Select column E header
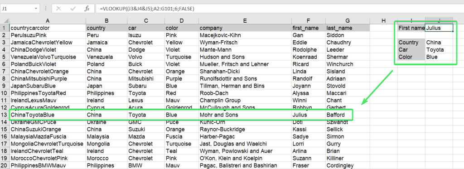Image resolution: width=464 pixels, height=169 pixels. pos(245,20)
